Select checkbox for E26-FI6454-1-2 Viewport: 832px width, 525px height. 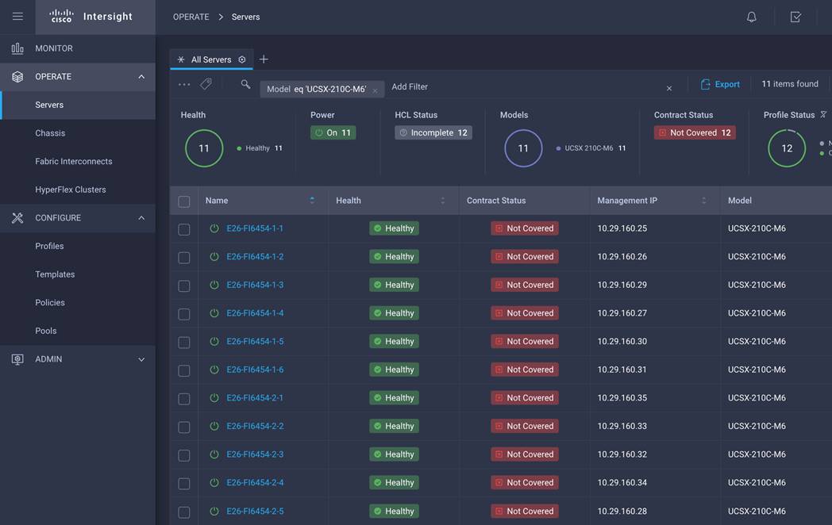(x=184, y=258)
